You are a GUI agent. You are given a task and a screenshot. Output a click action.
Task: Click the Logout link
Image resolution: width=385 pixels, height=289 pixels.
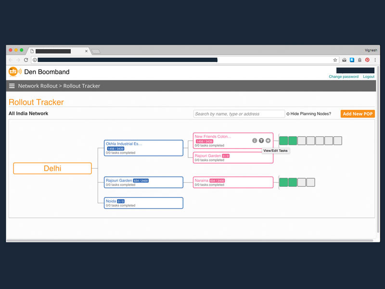pyautogui.click(x=369, y=77)
